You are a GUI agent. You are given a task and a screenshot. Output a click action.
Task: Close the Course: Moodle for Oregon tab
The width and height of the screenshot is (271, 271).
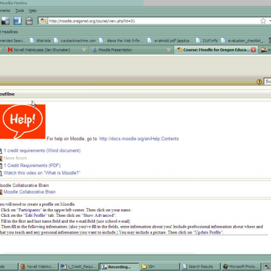(x=254, y=50)
